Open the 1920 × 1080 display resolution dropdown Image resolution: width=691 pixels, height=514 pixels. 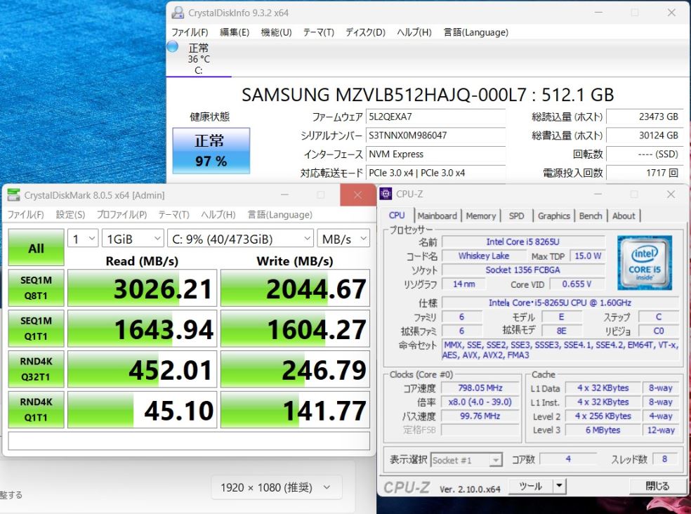coord(276,487)
